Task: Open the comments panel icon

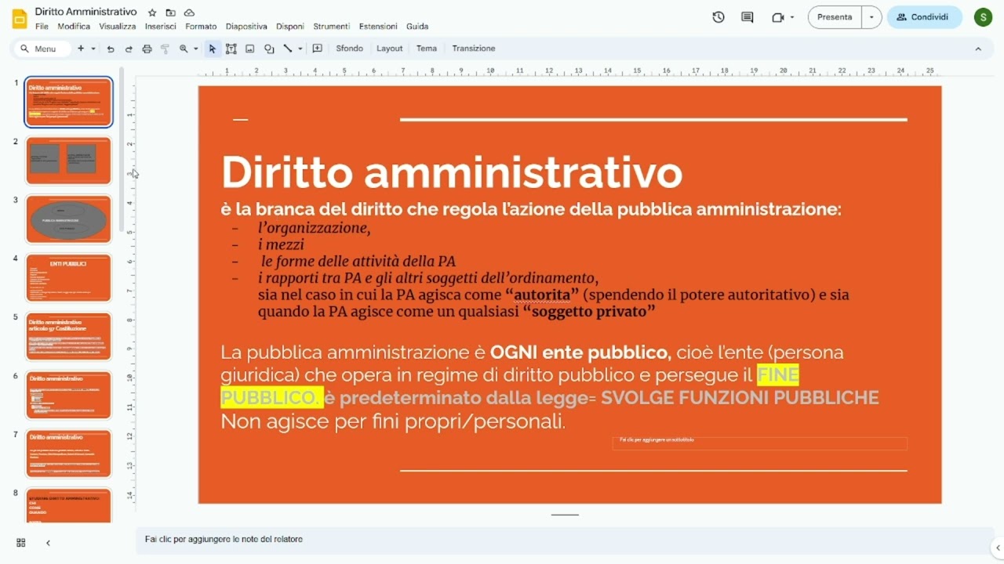Action: 748,17
